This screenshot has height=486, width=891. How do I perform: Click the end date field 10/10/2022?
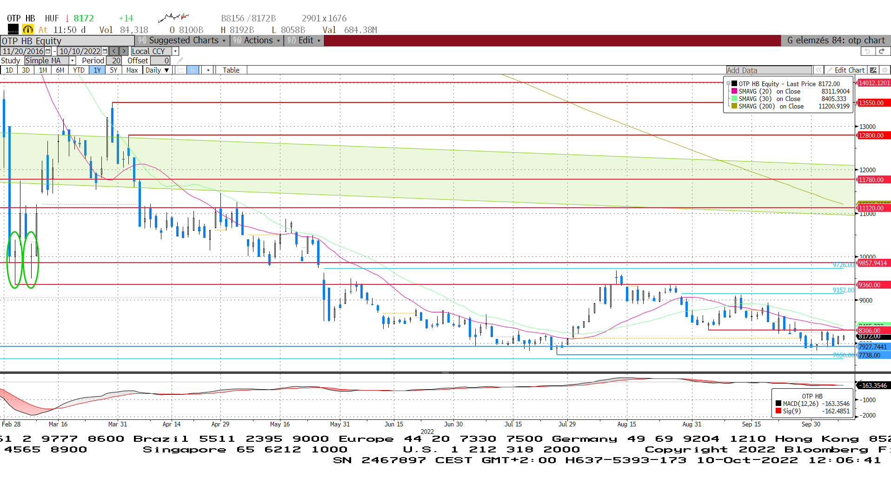coord(80,51)
